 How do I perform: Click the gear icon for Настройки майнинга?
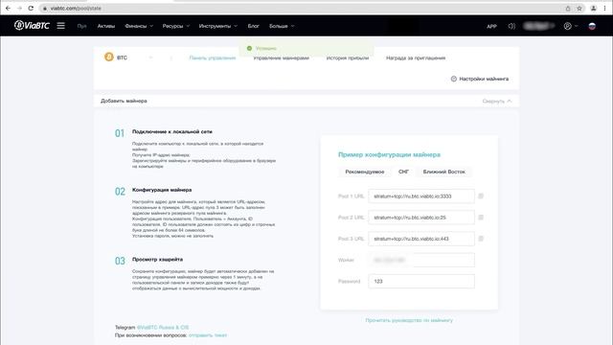tap(453, 79)
